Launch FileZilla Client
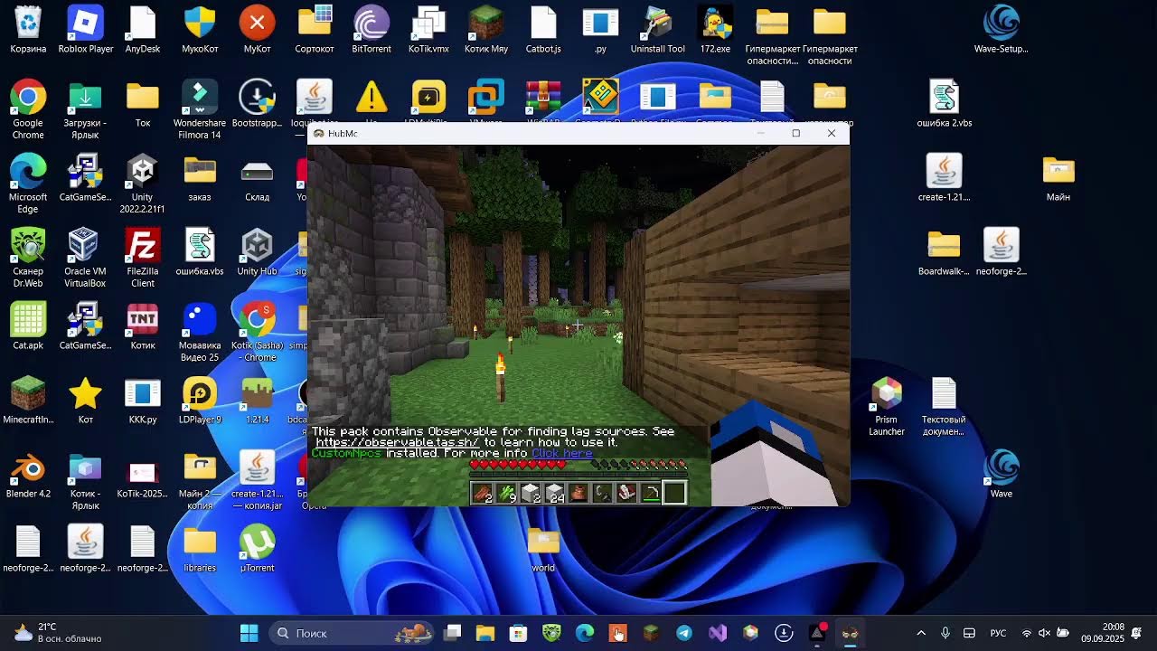The height and width of the screenshot is (651, 1157). point(143,259)
